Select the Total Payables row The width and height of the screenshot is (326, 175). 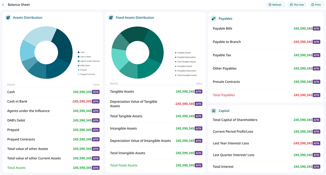point(265,95)
